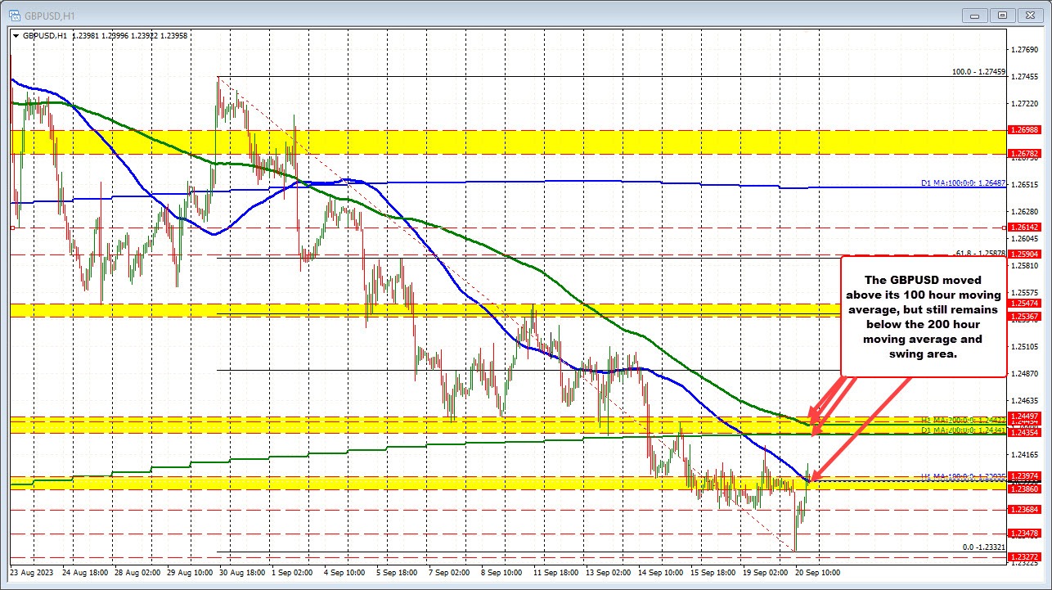The width and height of the screenshot is (1052, 590).
Task: Click the 23 Aug 2023 date axis label
Action: (33, 573)
